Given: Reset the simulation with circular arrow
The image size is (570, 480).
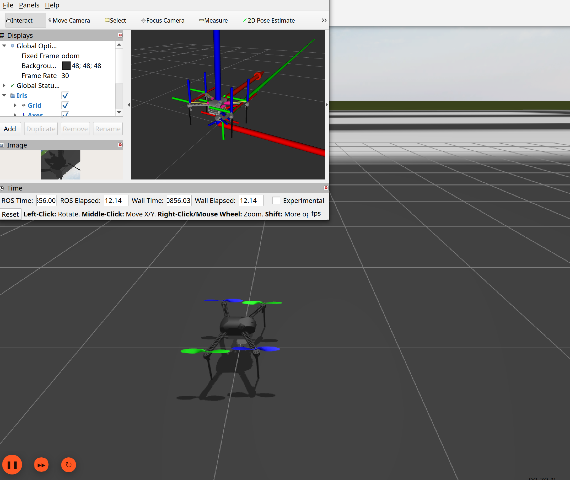Looking at the screenshot, I should 69,465.
